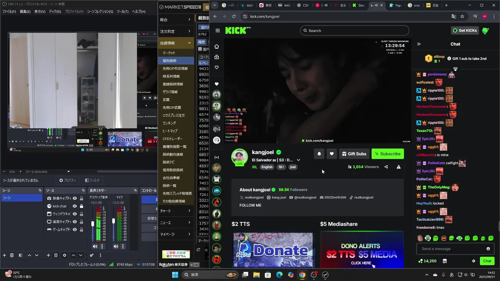Collapse 投資情報 section in MarketSpeed
Viewport: 500px width, 281px height.
pos(176,43)
